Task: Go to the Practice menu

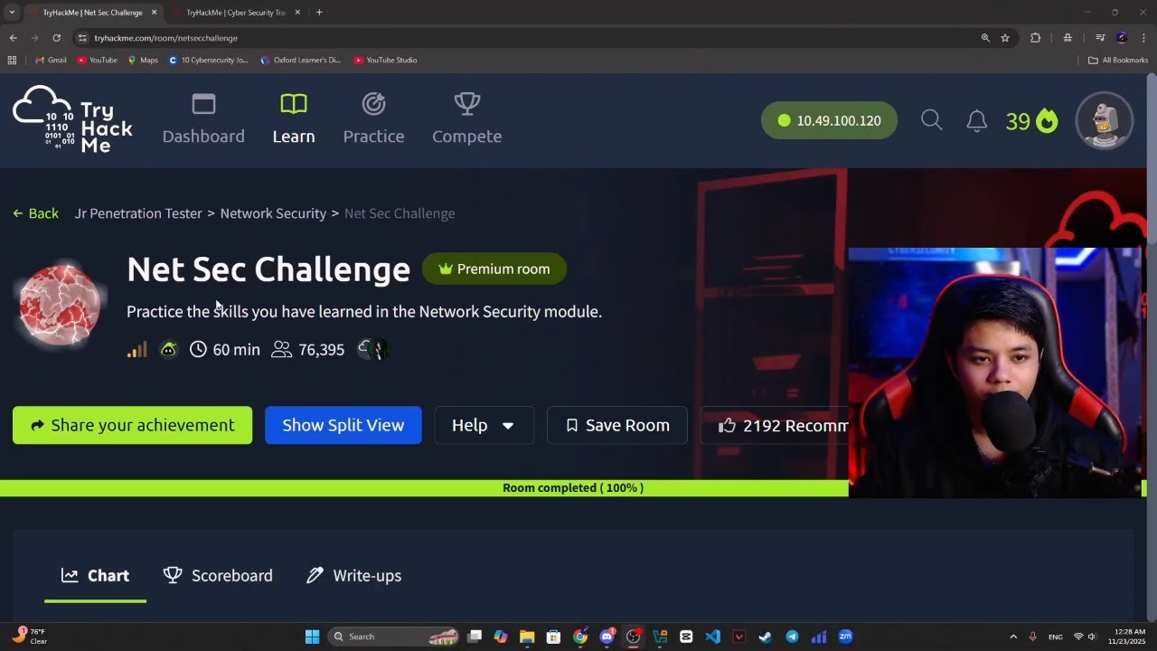Action: pyautogui.click(x=373, y=119)
